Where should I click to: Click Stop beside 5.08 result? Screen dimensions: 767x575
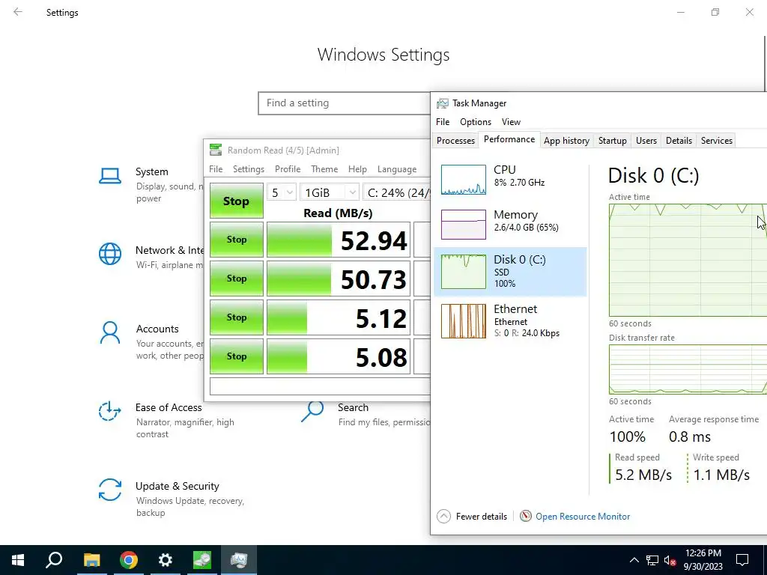236,356
